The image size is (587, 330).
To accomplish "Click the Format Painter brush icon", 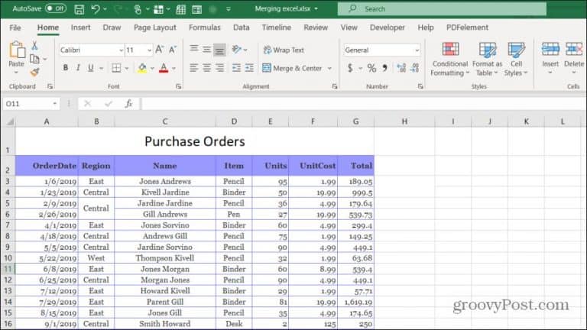I will pyautogui.click(x=34, y=72).
